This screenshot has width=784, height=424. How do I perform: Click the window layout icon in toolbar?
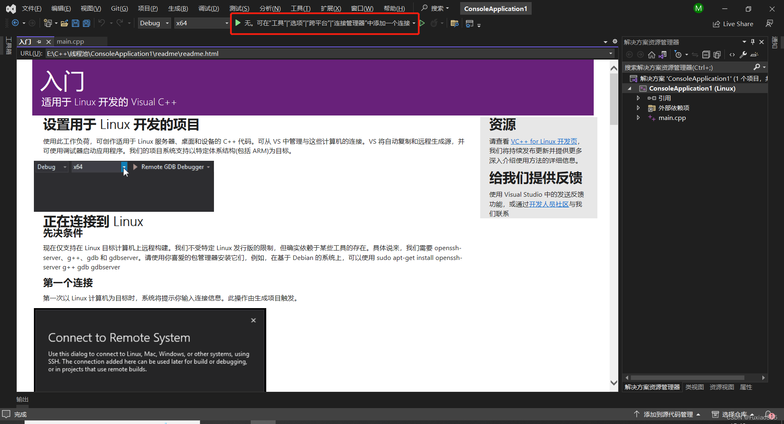click(470, 24)
